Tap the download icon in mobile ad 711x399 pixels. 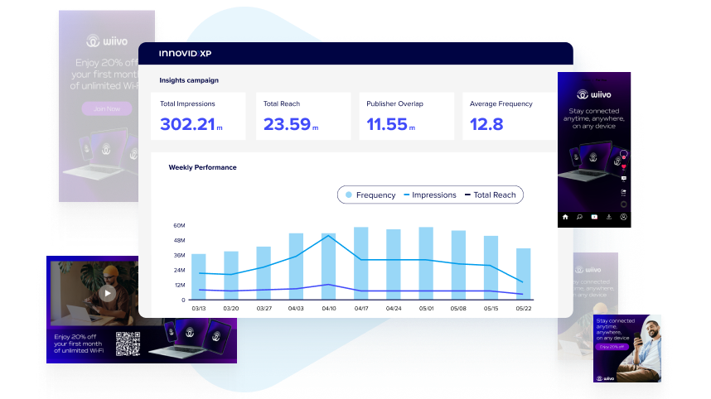click(x=609, y=217)
